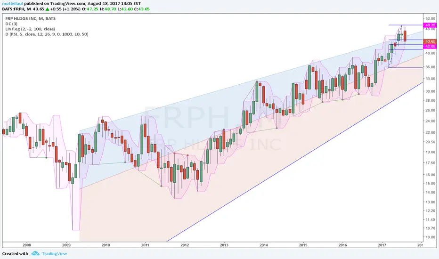
Task: Click the 2010 label on time axis
Action: click(106, 245)
